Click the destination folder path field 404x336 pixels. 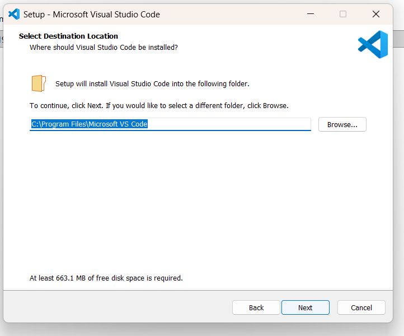pyautogui.click(x=170, y=124)
